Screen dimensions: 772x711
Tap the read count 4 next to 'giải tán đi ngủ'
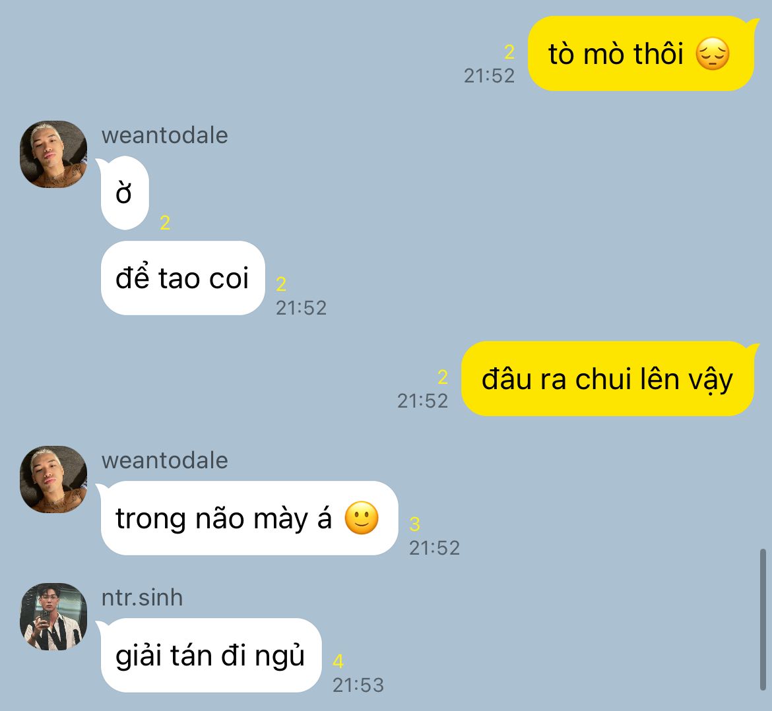click(338, 662)
